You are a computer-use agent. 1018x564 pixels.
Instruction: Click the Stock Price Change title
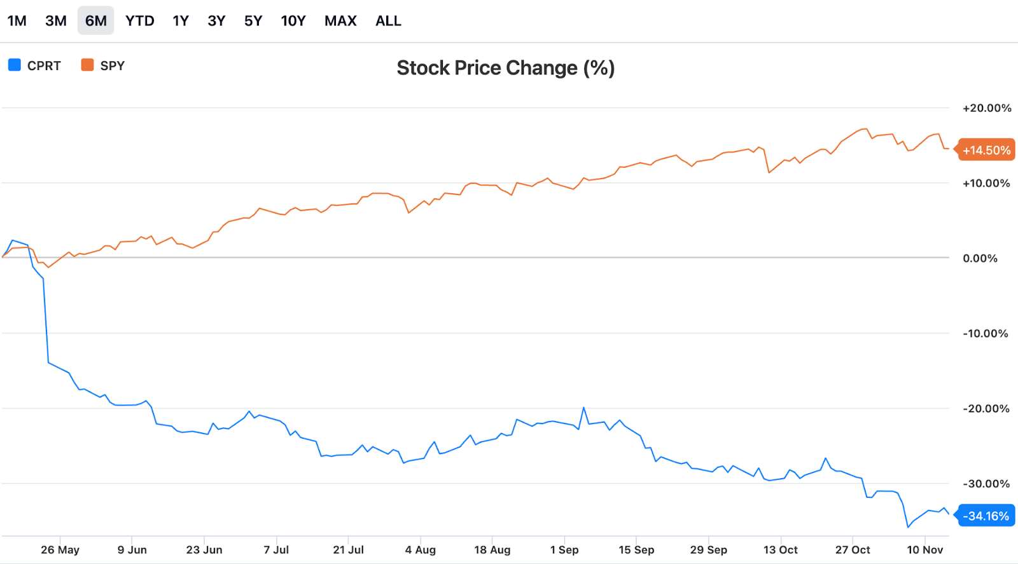(x=506, y=67)
